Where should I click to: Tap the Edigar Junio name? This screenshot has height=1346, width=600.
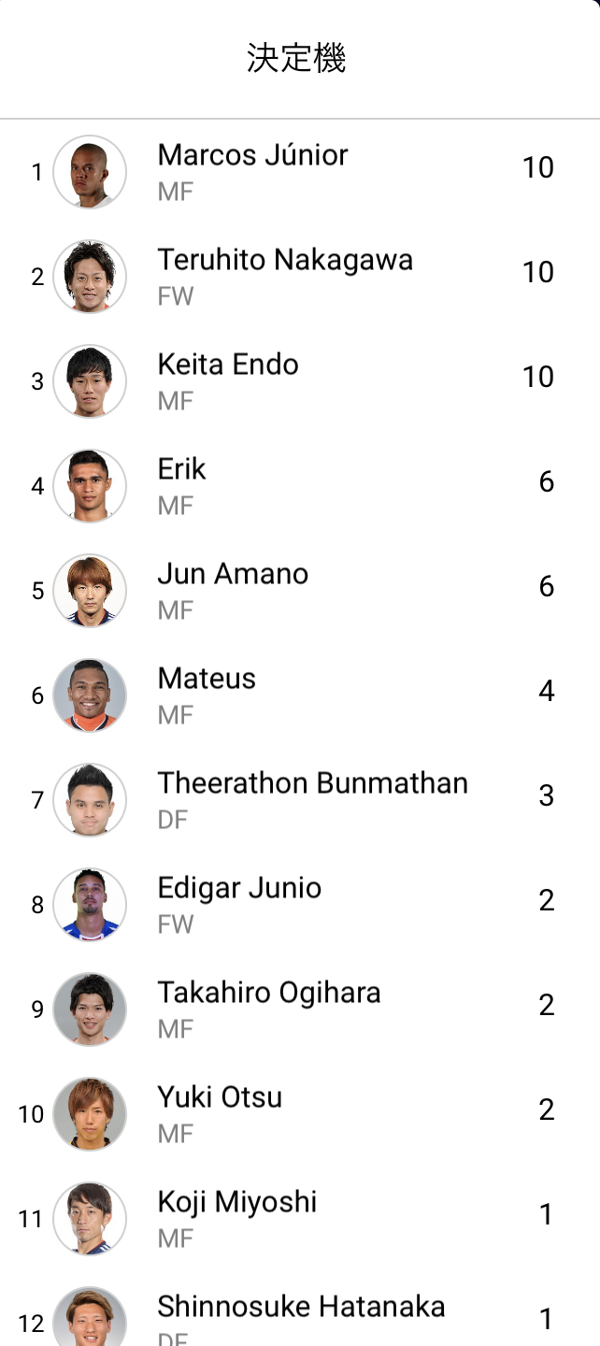(239, 888)
